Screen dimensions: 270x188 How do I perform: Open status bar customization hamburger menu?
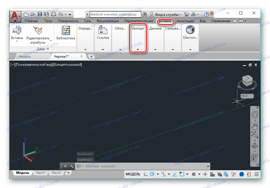coord(257,174)
